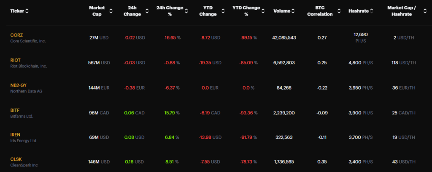The width and height of the screenshot is (432, 172).
Task: Click the IREN ticker link
Action: click(x=15, y=135)
